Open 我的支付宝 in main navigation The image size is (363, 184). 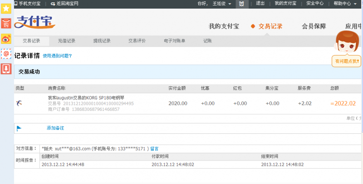click(223, 26)
